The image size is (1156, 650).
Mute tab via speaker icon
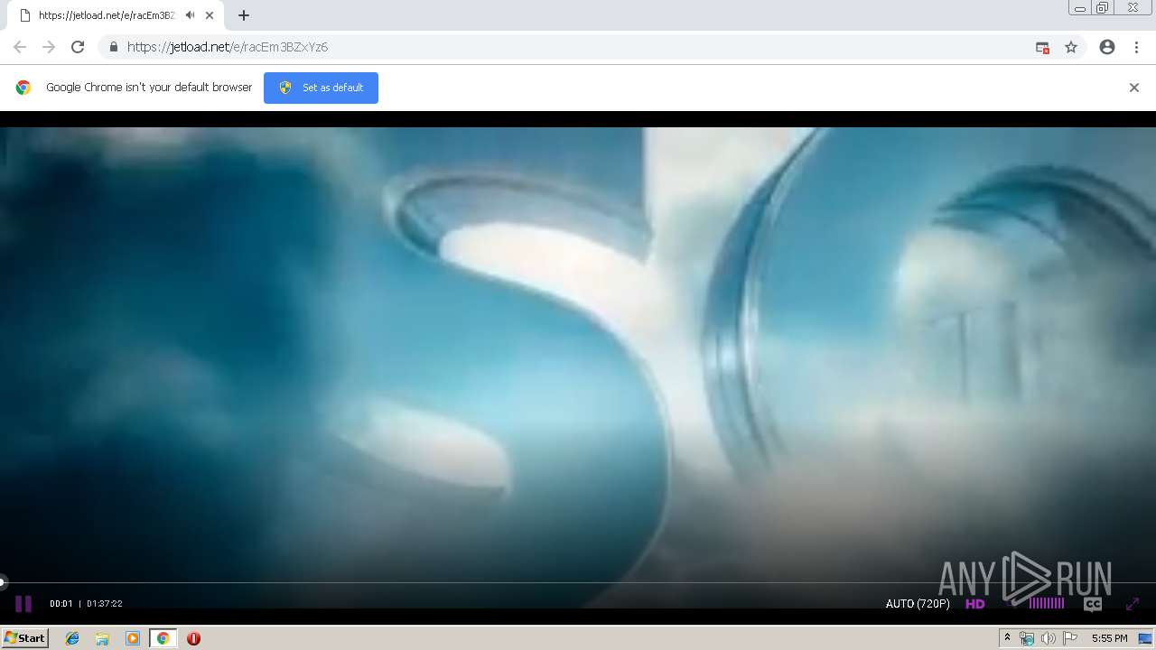point(191,15)
